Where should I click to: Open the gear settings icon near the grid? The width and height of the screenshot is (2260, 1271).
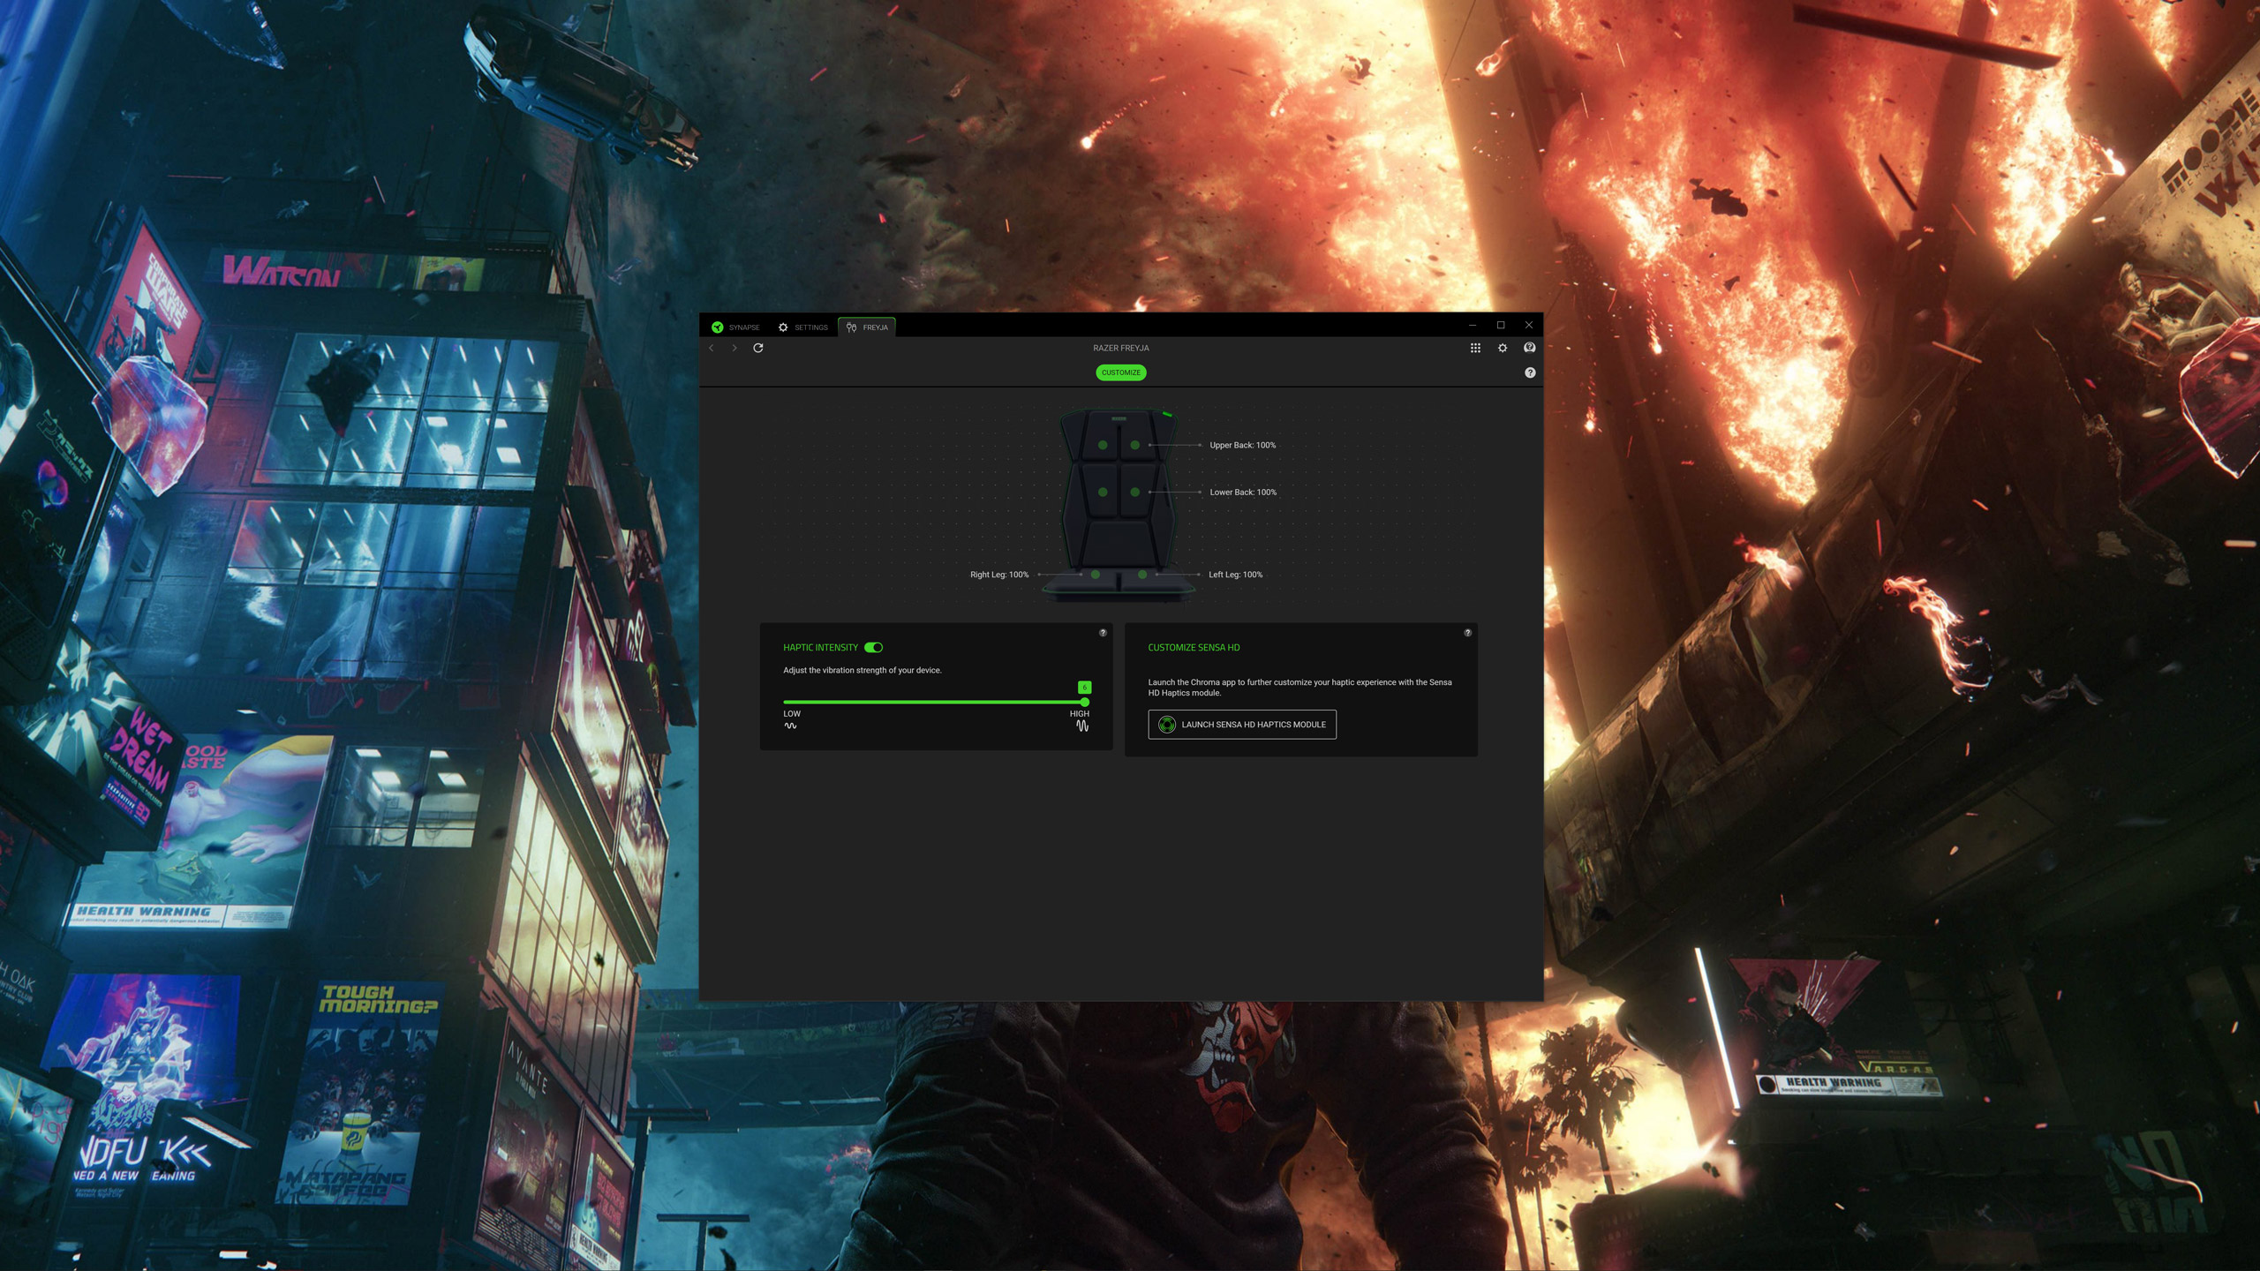pyautogui.click(x=1503, y=348)
